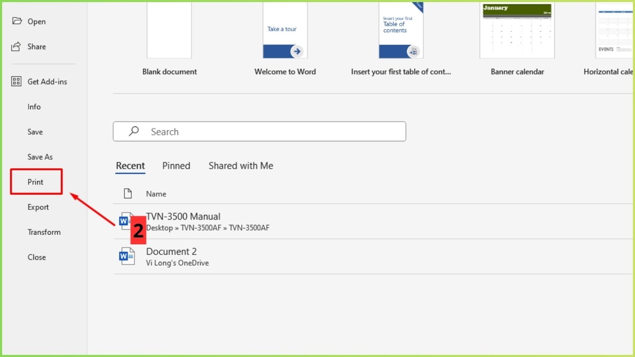Viewport: 635px width, 357px height.
Task: Click the arrow icon on Take a tour thumbnail
Action: coord(297,51)
